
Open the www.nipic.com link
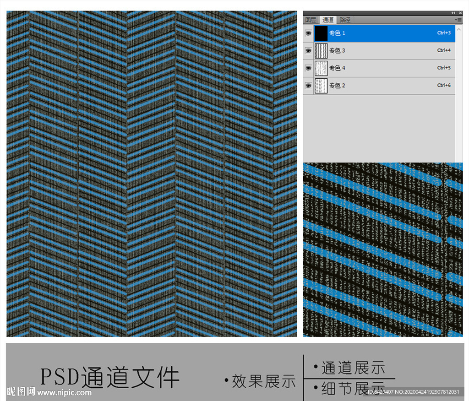click(x=64, y=392)
